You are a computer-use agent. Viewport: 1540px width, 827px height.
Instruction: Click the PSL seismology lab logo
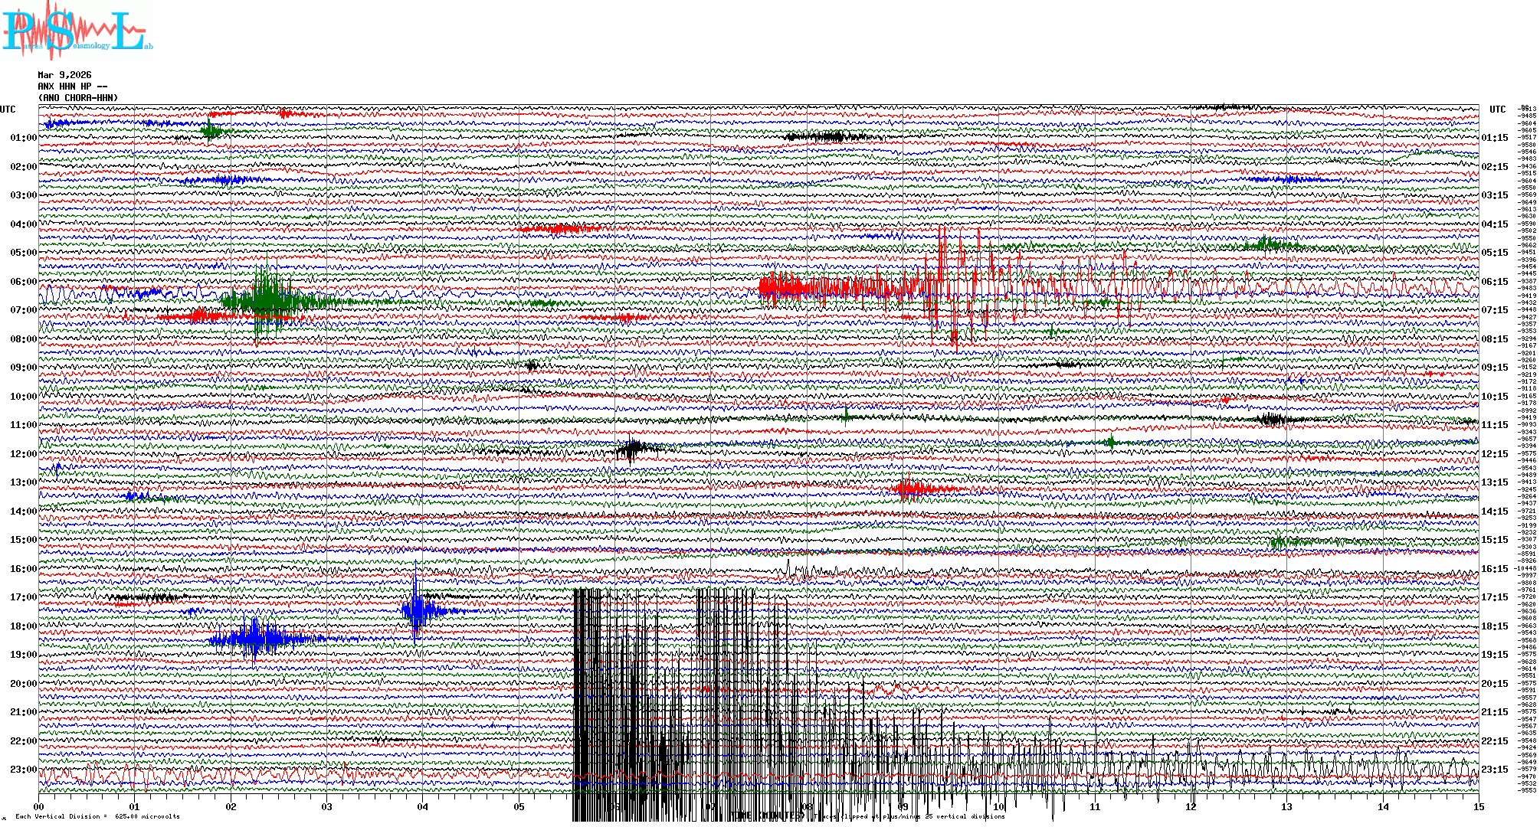tap(77, 31)
